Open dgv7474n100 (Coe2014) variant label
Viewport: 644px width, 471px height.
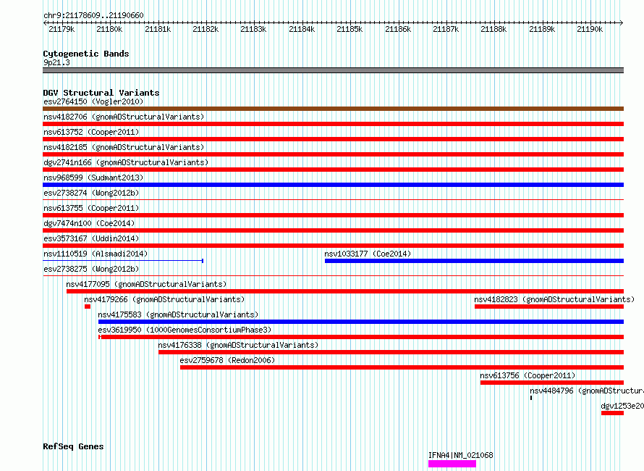[x=89, y=223]
